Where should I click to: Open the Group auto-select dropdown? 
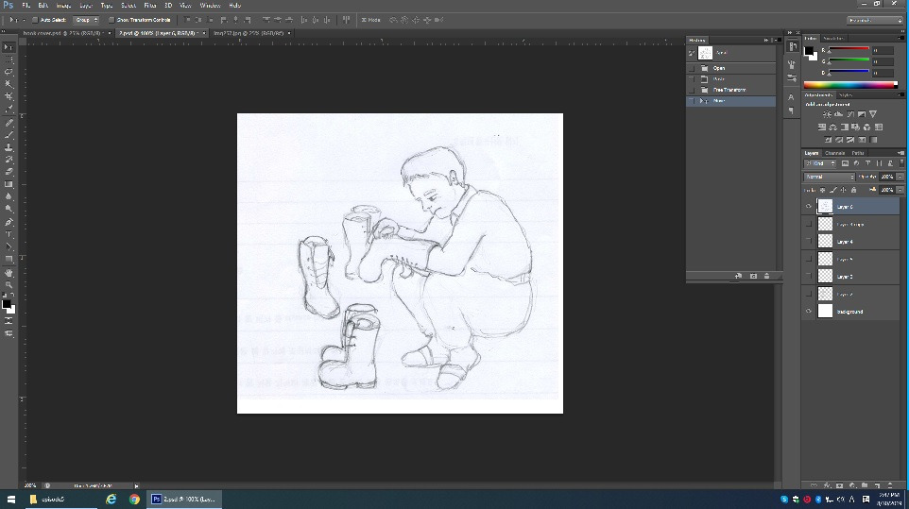tap(86, 19)
